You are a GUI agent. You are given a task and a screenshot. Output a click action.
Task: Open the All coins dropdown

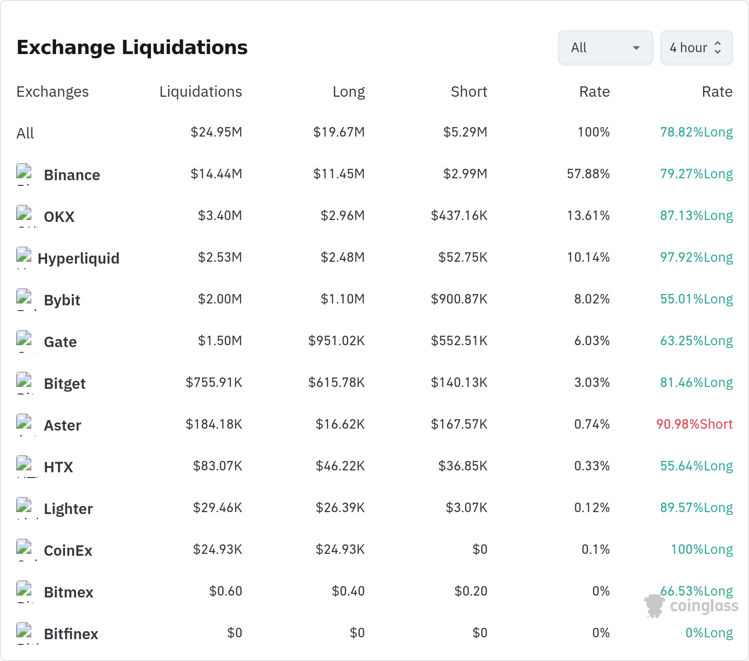pyautogui.click(x=605, y=47)
